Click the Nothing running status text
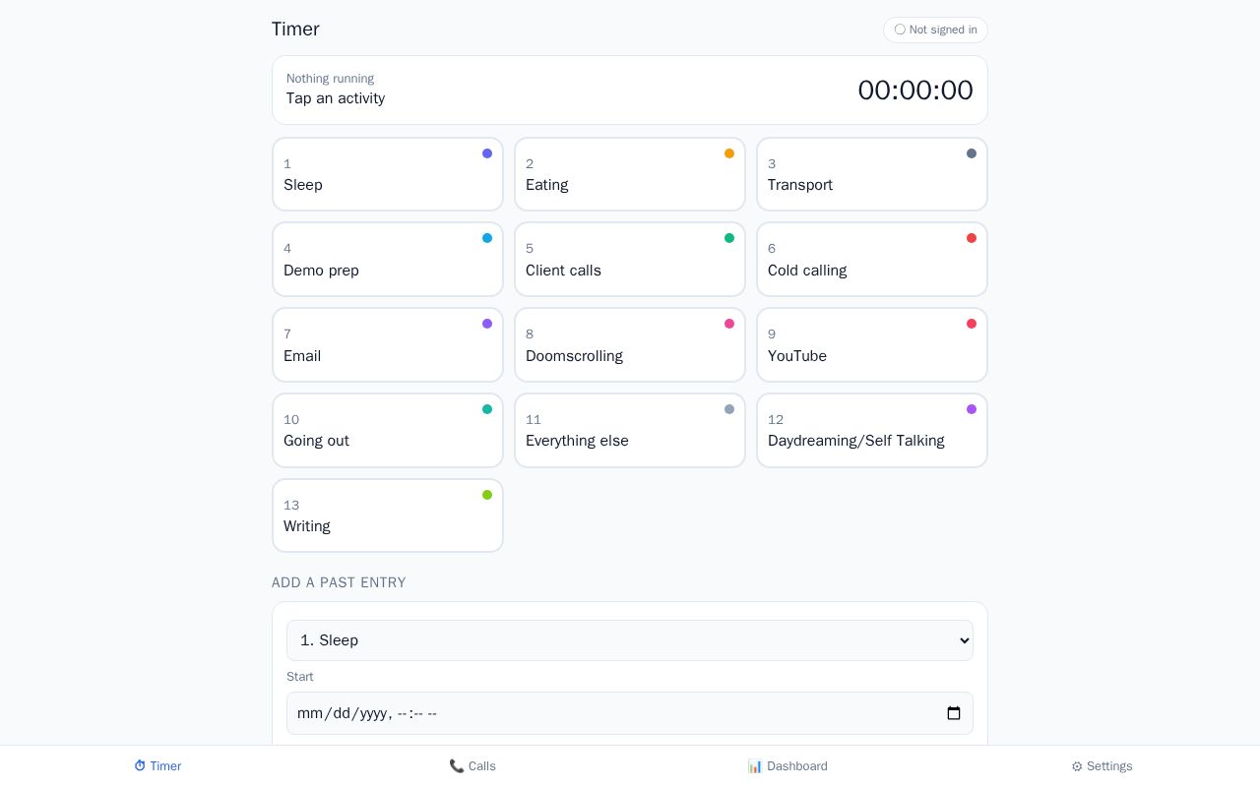Image resolution: width=1260 pixels, height=787 pixels. pyautogui.click(x=330, y=79)
